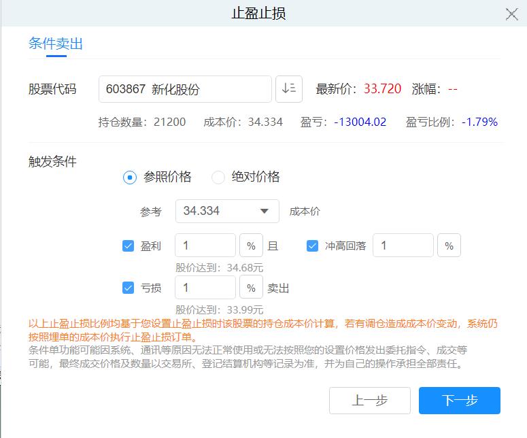Screen dimensions: 527x438
Task: Click the 盈利 percentage input field
Action: click(205, 246)
